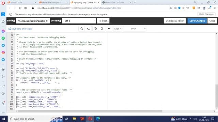
Task: Click the Re-open button
Action: [x=103, y=21]
